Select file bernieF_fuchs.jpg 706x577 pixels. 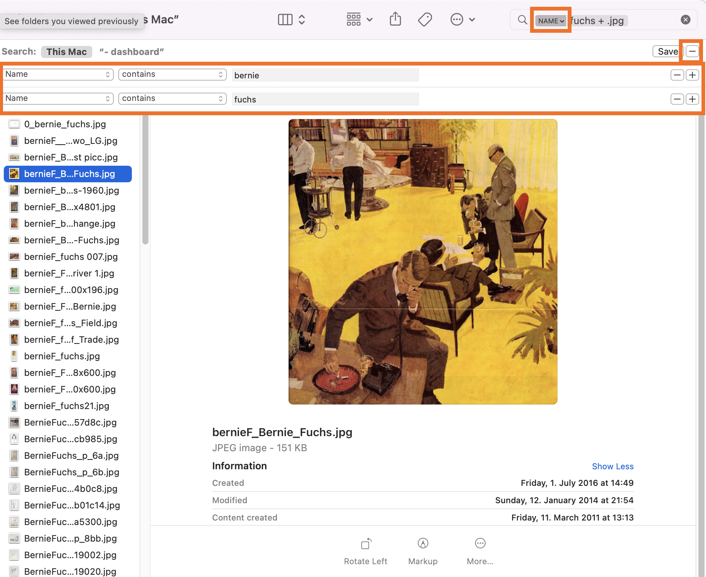pyautogui.click(x=68, y=356)
